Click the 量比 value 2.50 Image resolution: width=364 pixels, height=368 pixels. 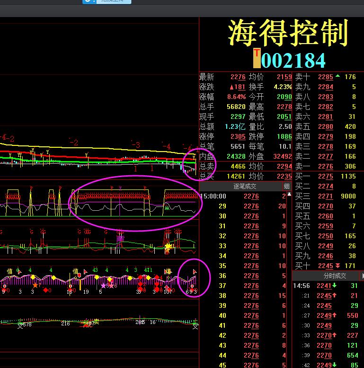click(285, 127)
